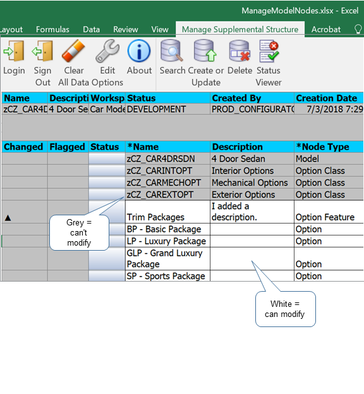Open the Acrobat tab
The image size is (364, 394).
(x=326, y=30)
